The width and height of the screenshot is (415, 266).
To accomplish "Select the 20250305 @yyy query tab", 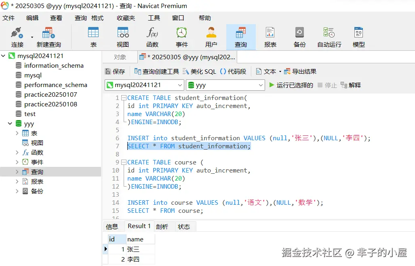I will pos(187,57).
